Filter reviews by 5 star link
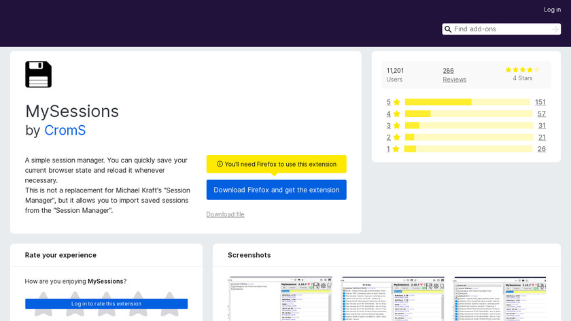571x321 pixels. 389,102
